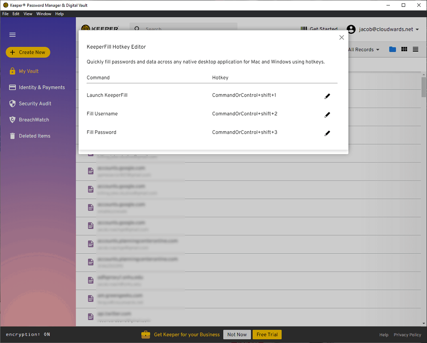Close the KeeperFill Hotkey Editor dialog
427x343 pixels.
342,38
